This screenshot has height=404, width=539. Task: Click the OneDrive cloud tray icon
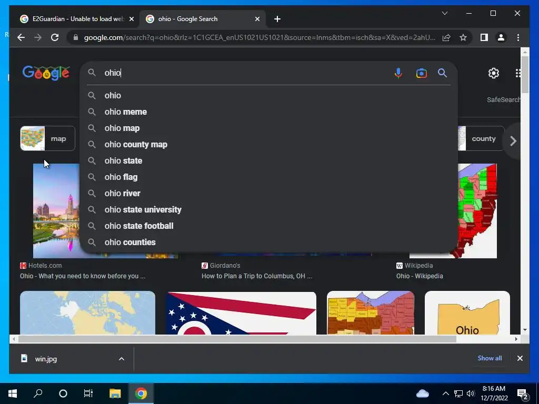(x=423, y=393)
